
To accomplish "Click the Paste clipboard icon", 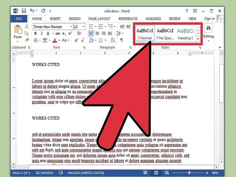I will (18, 29).
